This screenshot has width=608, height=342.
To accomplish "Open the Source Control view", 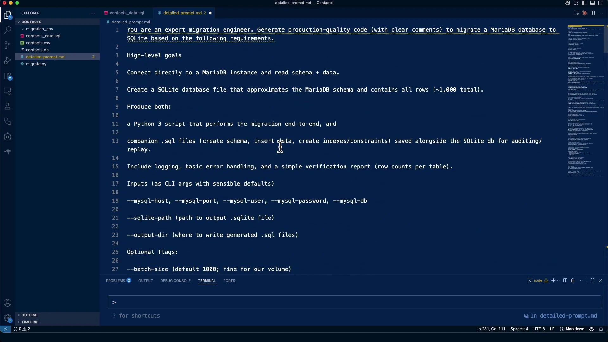I will pyautogui.click(x=8, y=45).
